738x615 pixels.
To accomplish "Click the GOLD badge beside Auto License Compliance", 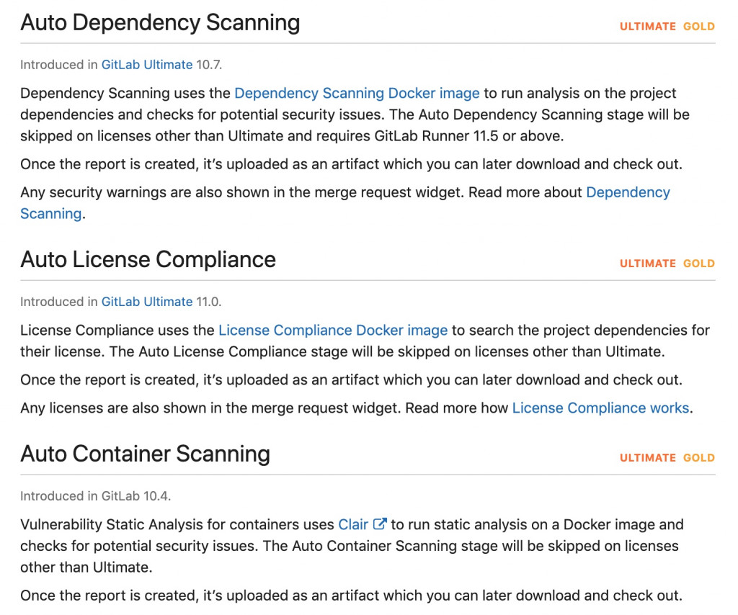I will pos(699,264).
